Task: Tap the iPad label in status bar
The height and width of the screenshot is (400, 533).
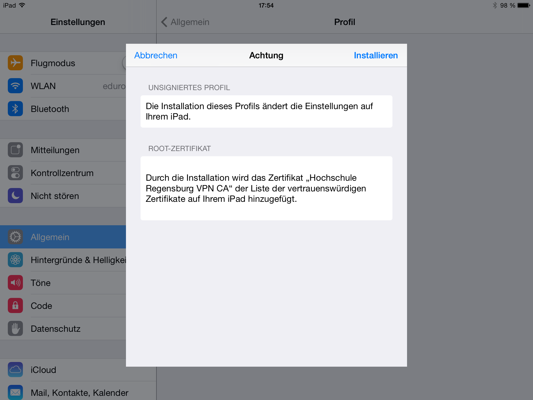Action: pyautogui.click(x=10, y=5)
